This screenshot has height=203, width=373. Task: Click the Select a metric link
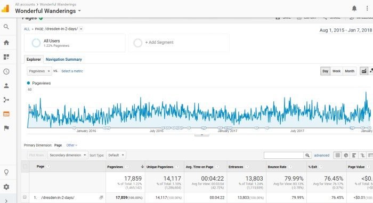(72, 71)
